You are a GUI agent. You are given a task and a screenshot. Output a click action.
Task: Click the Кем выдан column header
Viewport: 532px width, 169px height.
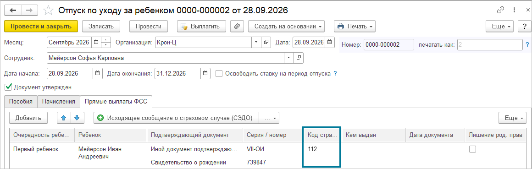[x=374, y=135]
